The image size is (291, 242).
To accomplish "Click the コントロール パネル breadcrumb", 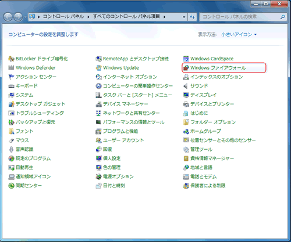I will pyautogui.click(x=63, y=16).
